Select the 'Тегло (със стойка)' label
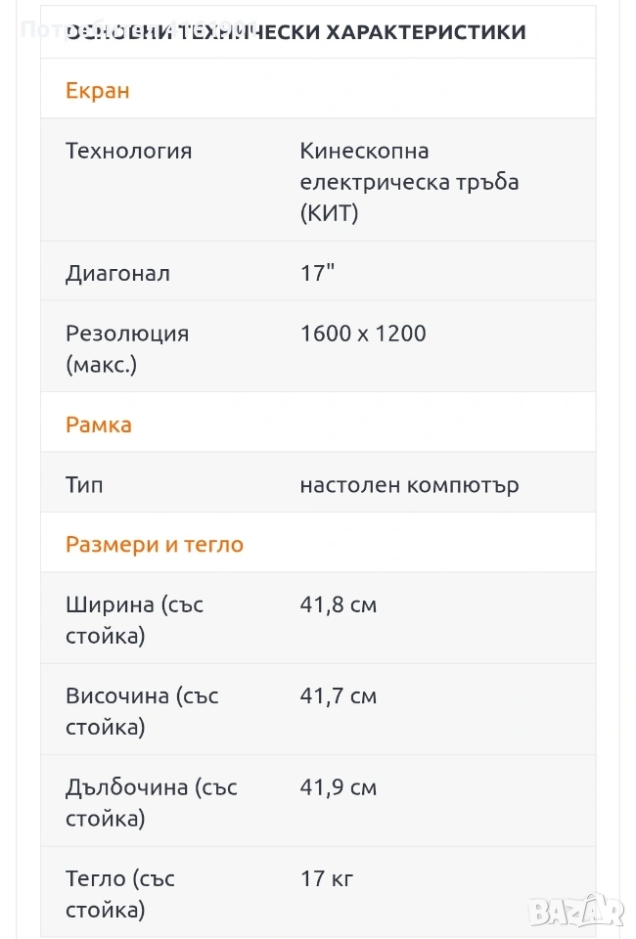The height and width of the screenshot is (939, 636). click(x=120, y=894)
